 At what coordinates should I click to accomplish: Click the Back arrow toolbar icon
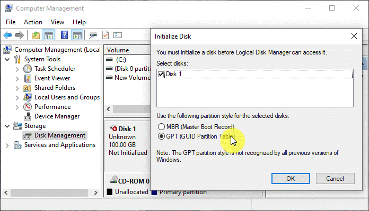[7, 35]
